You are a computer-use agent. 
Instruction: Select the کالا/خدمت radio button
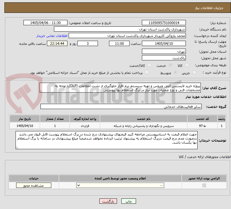150,65
